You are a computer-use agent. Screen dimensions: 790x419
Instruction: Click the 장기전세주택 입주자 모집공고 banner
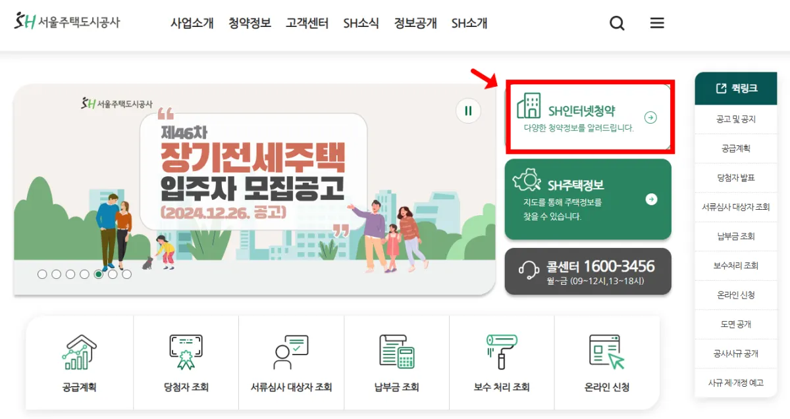[254, 189]
